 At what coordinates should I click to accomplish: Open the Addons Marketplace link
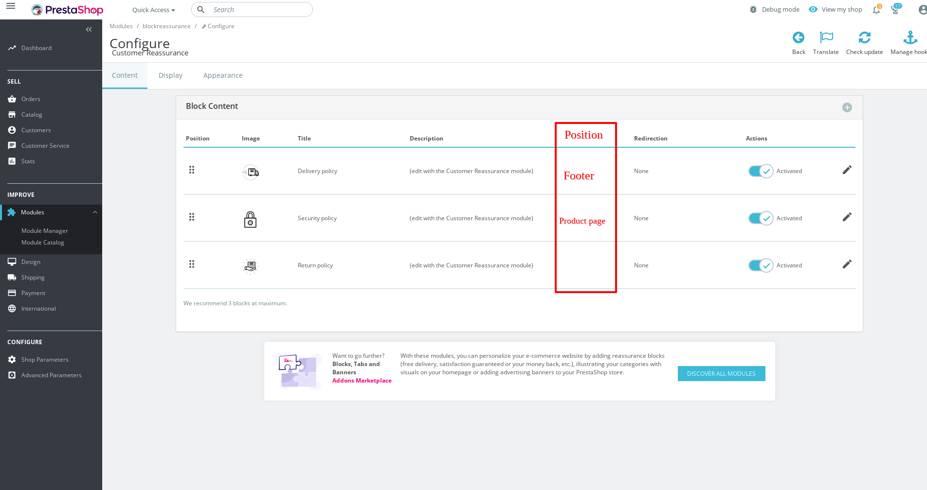[x=362, y=380]
